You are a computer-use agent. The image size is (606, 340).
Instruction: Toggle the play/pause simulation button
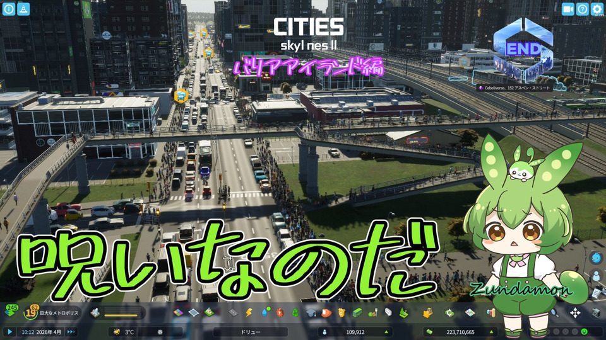coord(10,332)
